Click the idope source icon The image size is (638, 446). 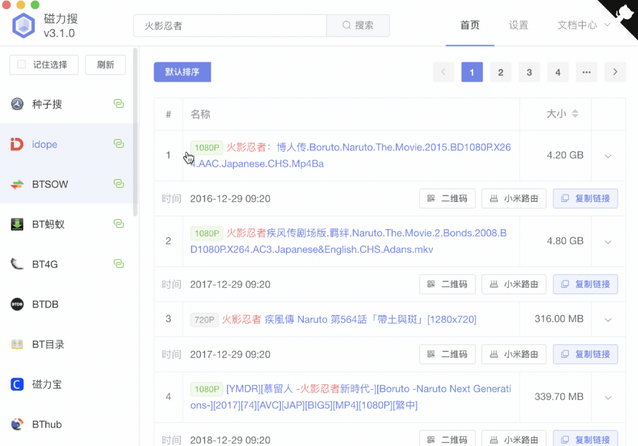17,144
